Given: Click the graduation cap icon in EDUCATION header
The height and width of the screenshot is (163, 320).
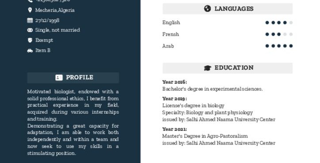Looking at the screenshot, I should pos(208,68).
